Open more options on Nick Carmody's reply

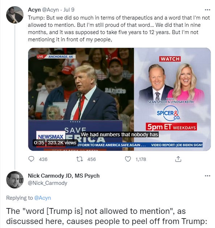pyautogui.click(x=207, y=176)
